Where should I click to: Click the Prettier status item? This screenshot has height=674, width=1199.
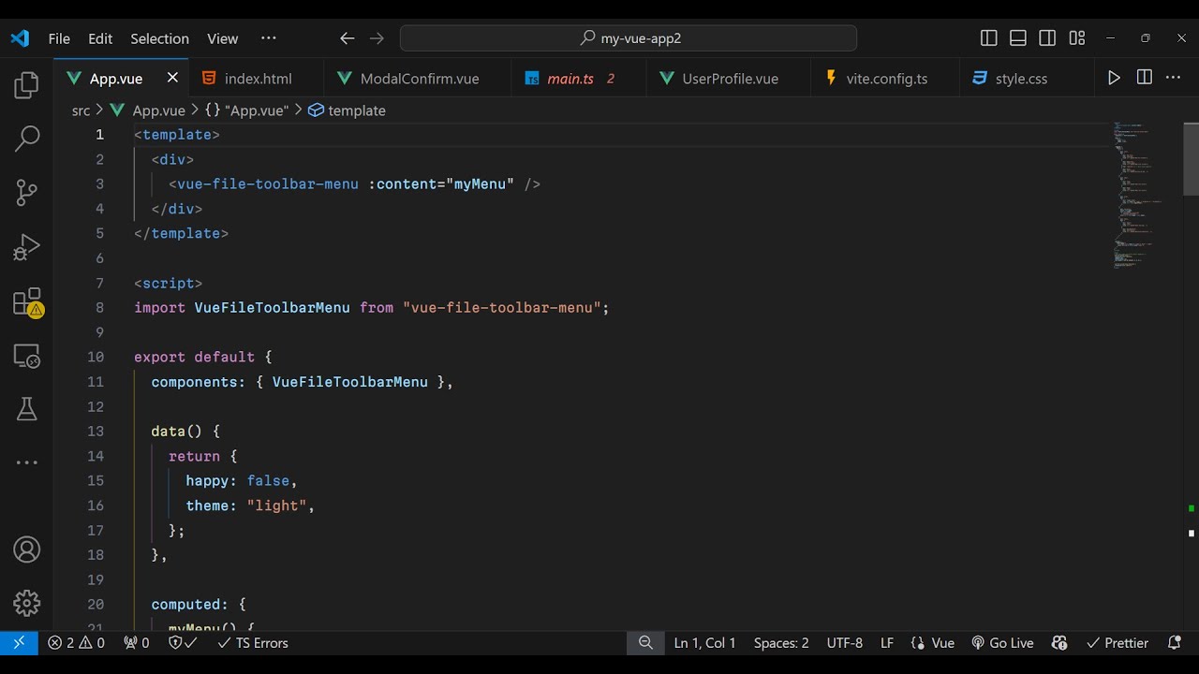pyautogui.click(x=1118, y=643)
